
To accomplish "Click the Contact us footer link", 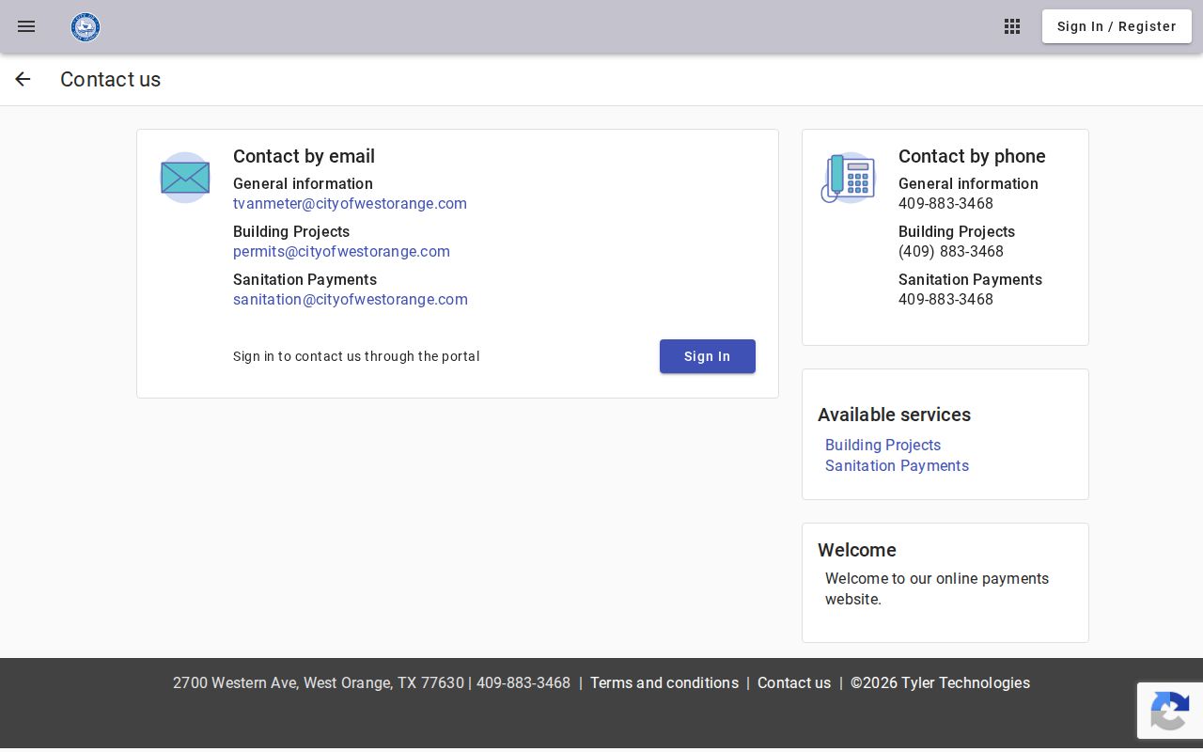I will 794,683.
